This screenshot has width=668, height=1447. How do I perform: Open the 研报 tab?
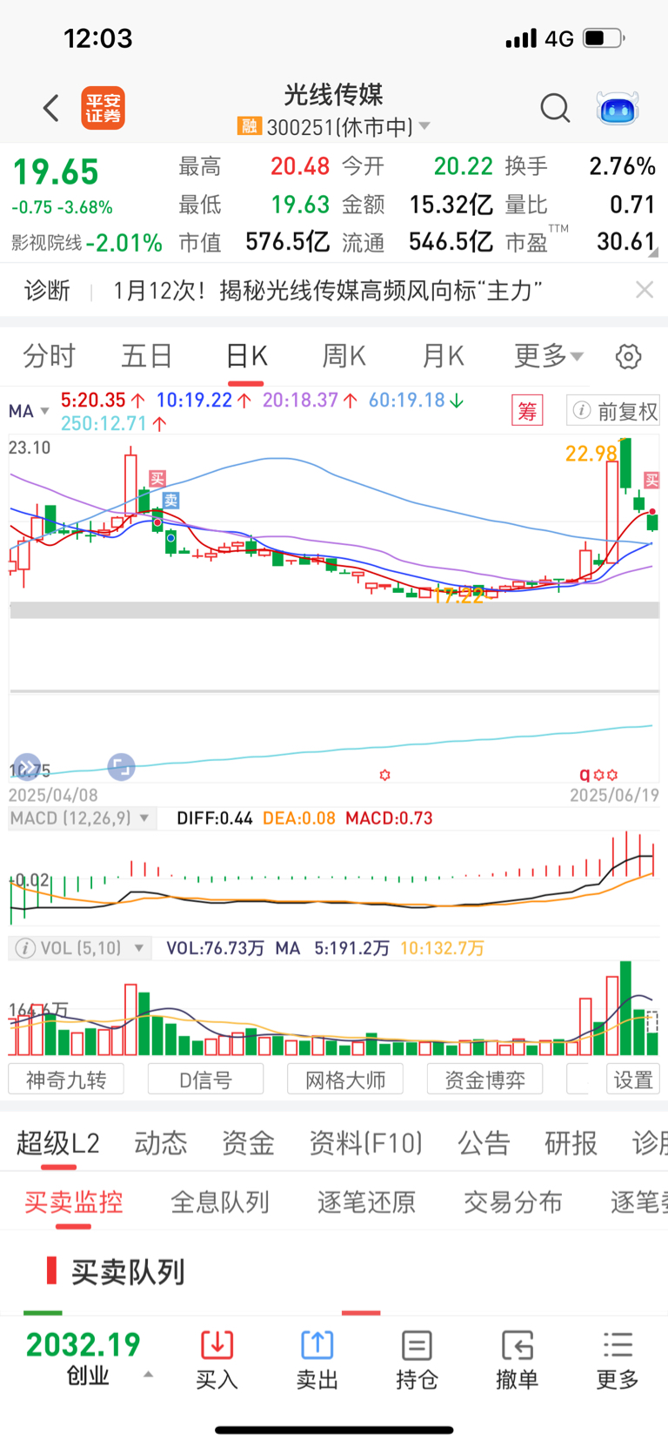click(x=571, y=1143)
